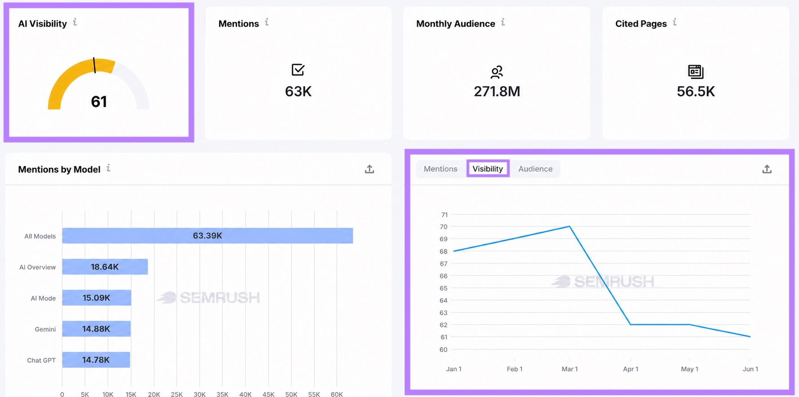Click the AI Visibility card title

point(42,24)
